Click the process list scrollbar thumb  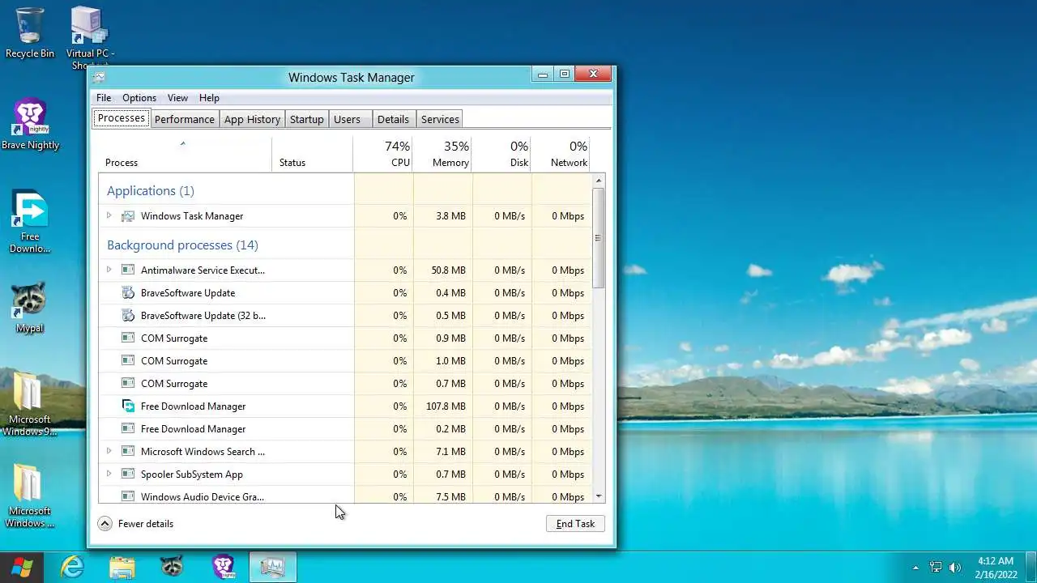click(x=599, y=238)
